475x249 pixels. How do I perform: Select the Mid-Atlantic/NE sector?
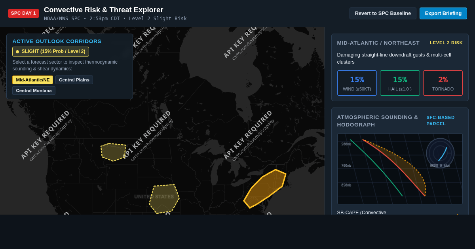pyautogui.click(x=33, y=80)
